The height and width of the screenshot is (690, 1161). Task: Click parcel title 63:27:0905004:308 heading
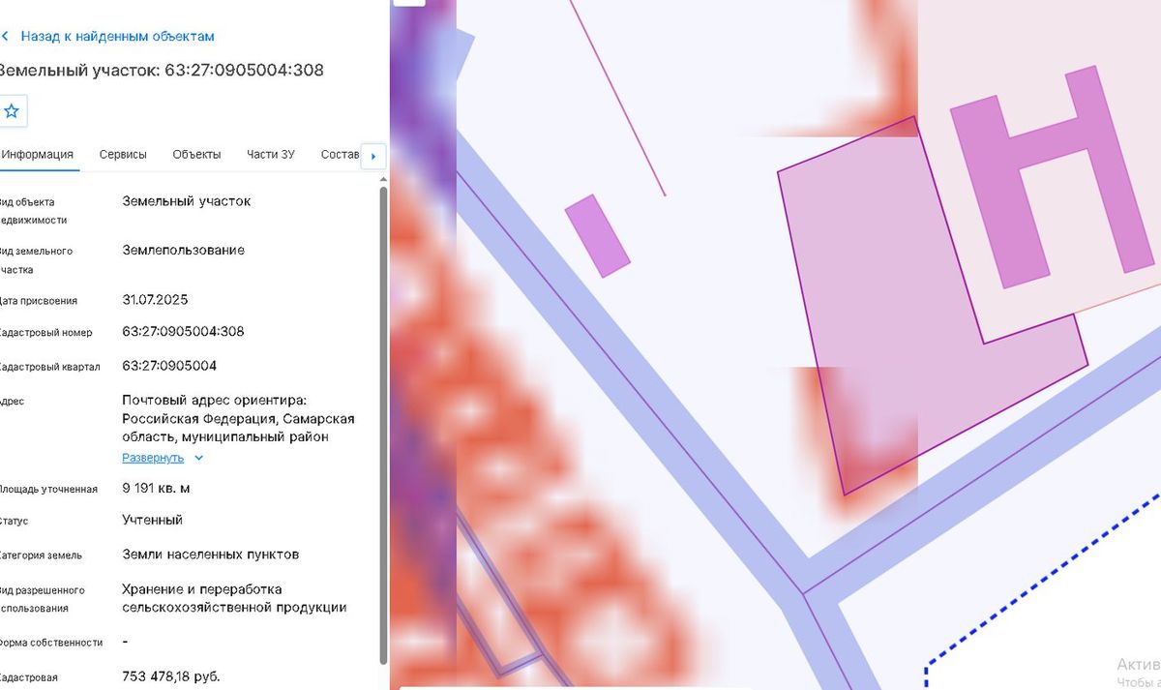pyautogui.click(x=162, y=70)
